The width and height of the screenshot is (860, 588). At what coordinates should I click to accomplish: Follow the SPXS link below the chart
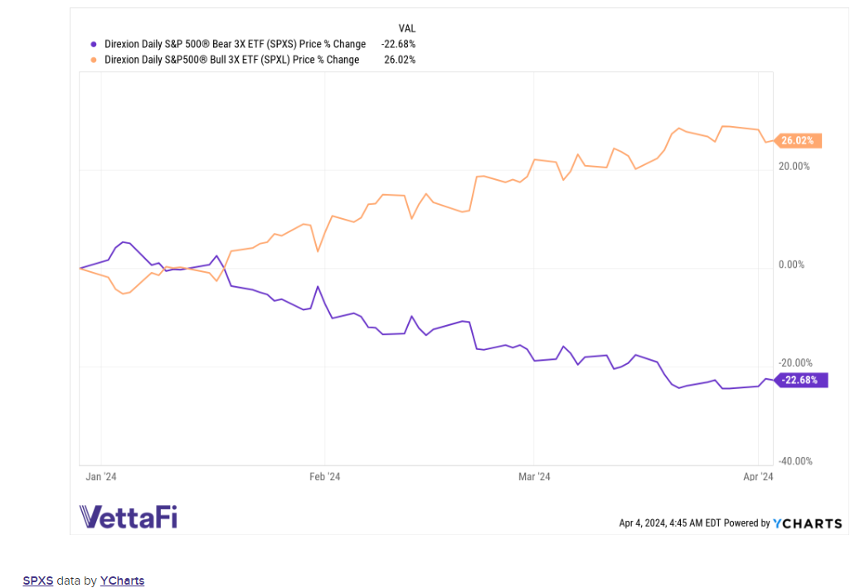(37, 581)
